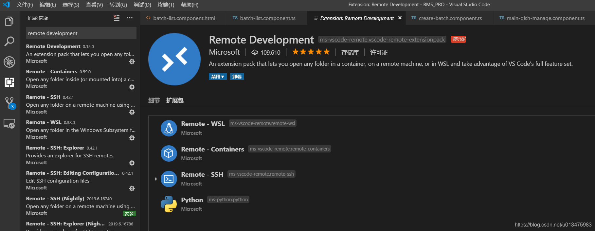The image size is (595, 231).
Task: Select Remote - SSH: Editing Configuration in list
Action: pos(80,180)
